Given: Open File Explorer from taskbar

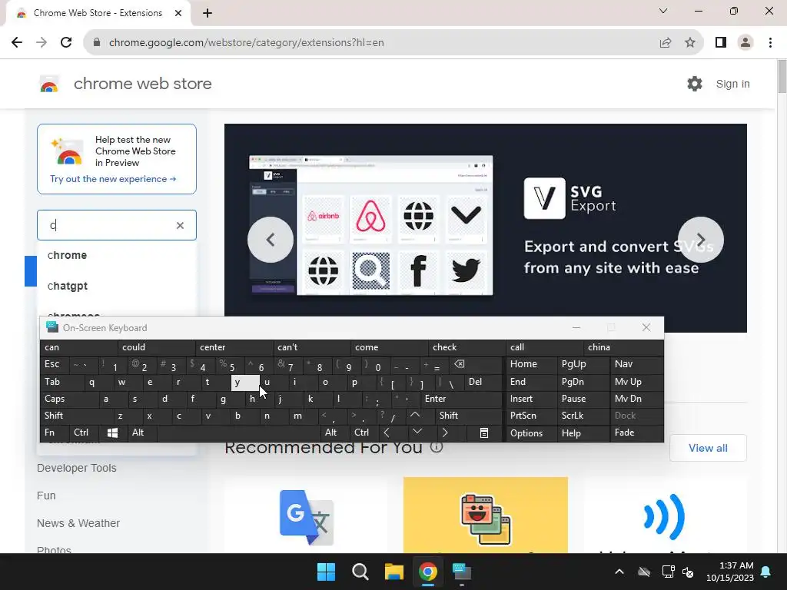Looking at the screenshot, I should point(394,572).
